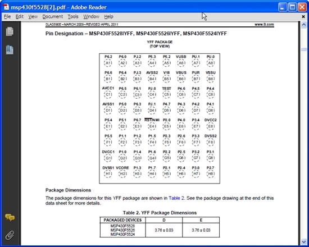Click the D value 3.76 ± 0.03

coord(164,230)
